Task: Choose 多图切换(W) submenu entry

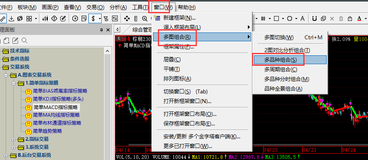Action: pyautogui.click(x=290, y=37)
